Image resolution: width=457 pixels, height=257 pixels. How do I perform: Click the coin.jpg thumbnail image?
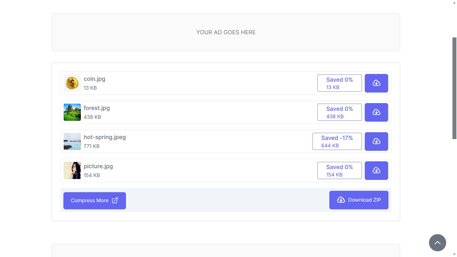click(x=72, y=83)
